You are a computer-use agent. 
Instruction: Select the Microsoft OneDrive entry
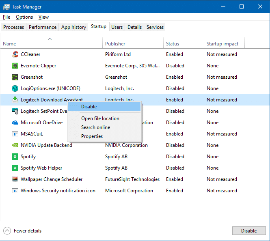pyautogui.click(x=42, y=123)
